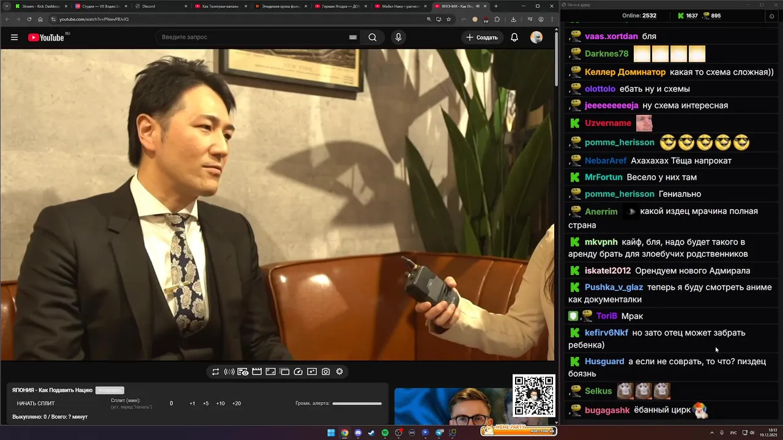Click the plus-screen icon in the video toolbar
This screenshot has width=783, height=440.
pos(312,372)
